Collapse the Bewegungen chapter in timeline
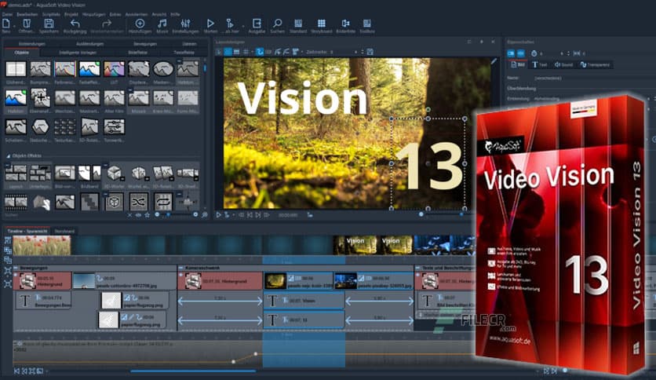The height and width of the screenshot is (380, 656). pyautogui.click(x=16, y=268)
